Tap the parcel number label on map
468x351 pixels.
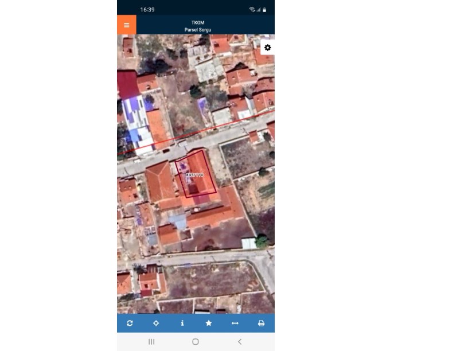pyautogui.click(x=195, y=174)
